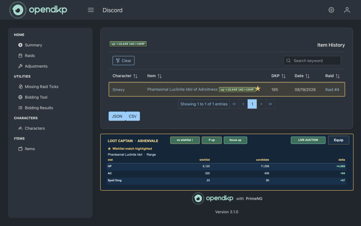Screen dimensions: 361x226
Task: Click the upgrade tag above Item History
Action: pos(128,44)
